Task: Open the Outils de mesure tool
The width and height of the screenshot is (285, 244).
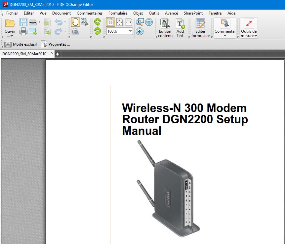Action: tap(249, 28)
